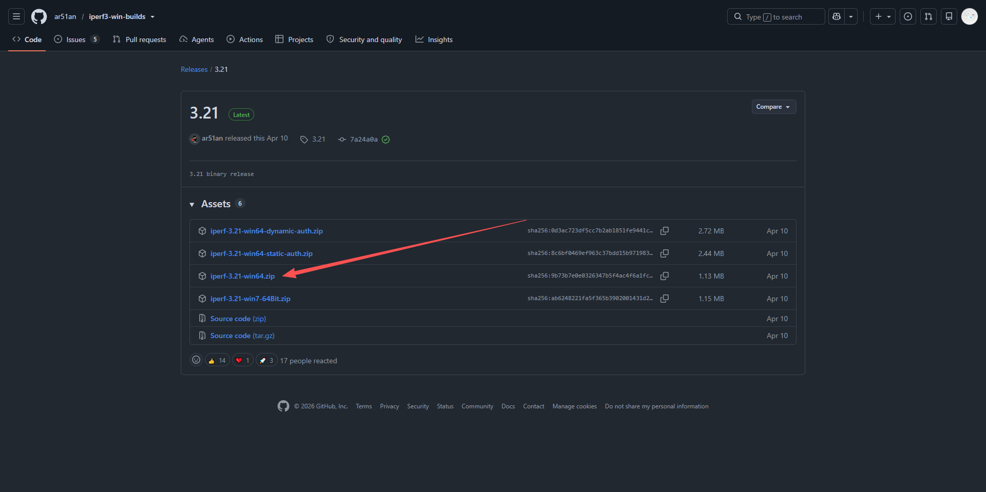Click the footer GitHub logo
Viewport: 986px width, 492px height.
(x=283, y=406)
